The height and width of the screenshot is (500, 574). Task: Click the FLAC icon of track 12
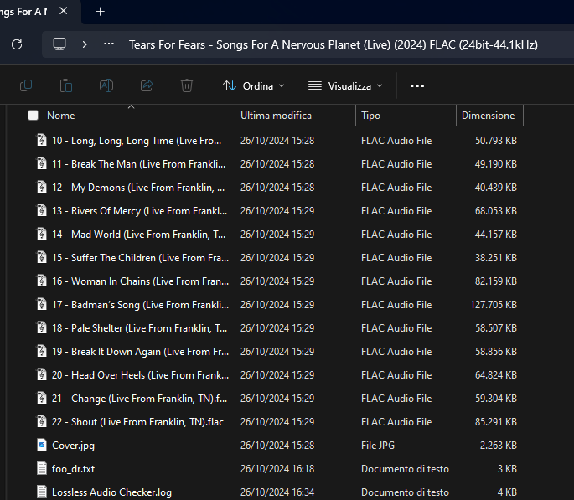coord(42,187)
